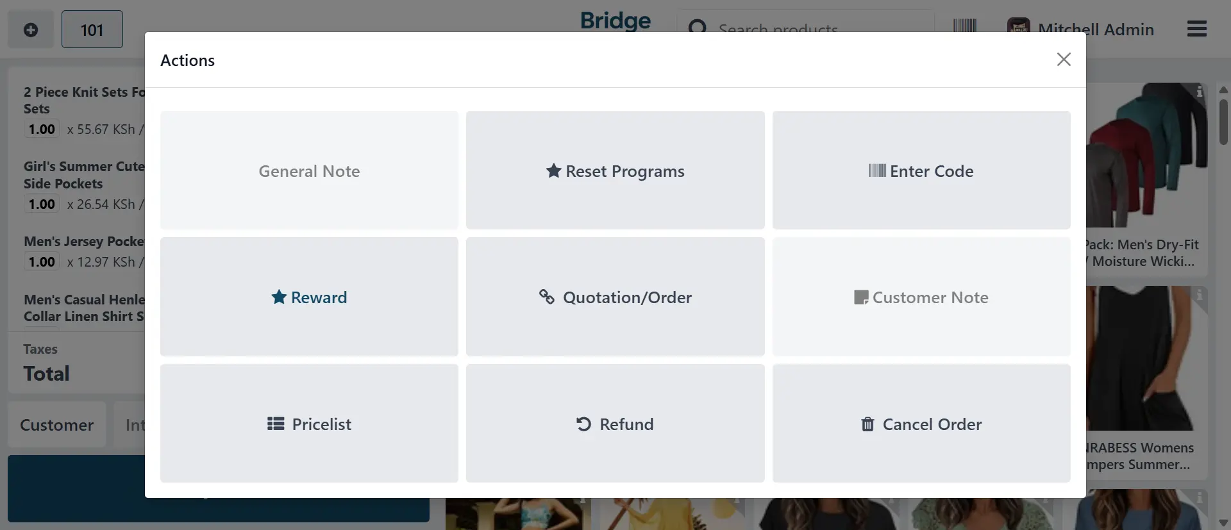Screen dimensions: 1231x530
Task: Click the barcode scanner icon
Action: (964, 26)
